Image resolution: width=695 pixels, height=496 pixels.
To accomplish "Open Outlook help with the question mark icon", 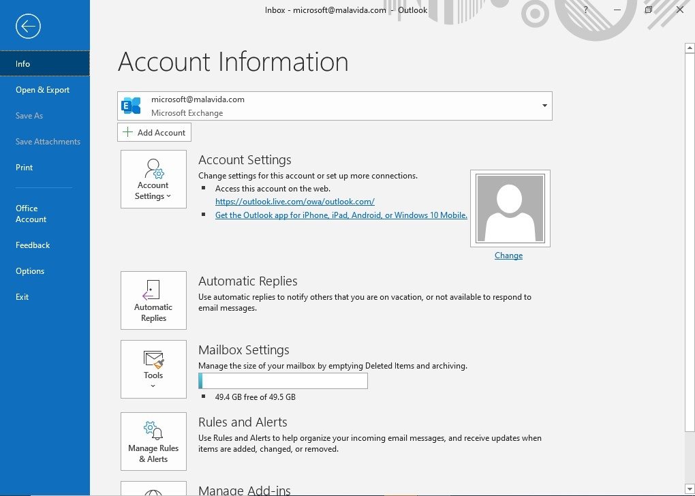I will click(585, 10).
